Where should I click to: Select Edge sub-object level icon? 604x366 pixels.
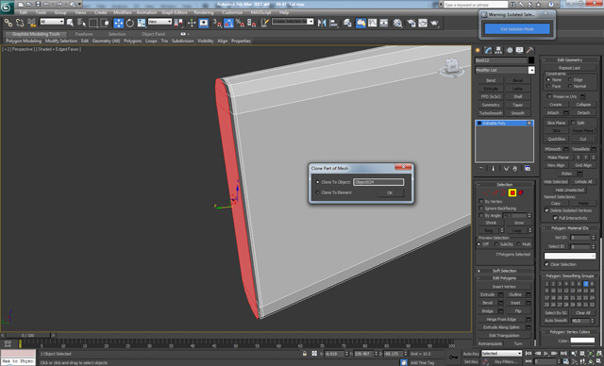[x=495, y=192]
